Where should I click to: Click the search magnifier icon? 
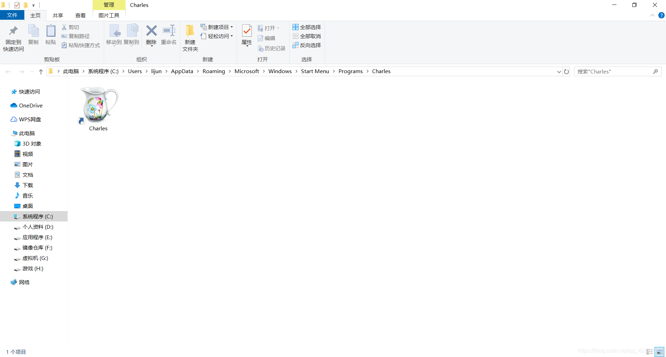[x=655, y=71]
